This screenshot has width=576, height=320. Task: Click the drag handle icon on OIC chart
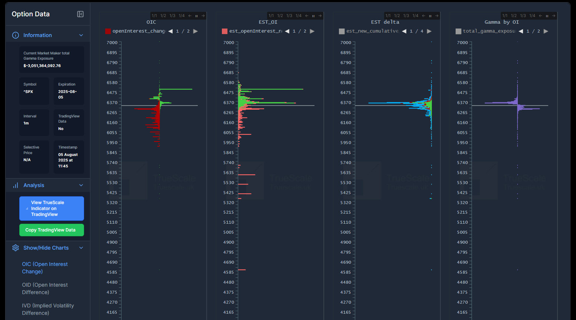[x=197, y=16]
